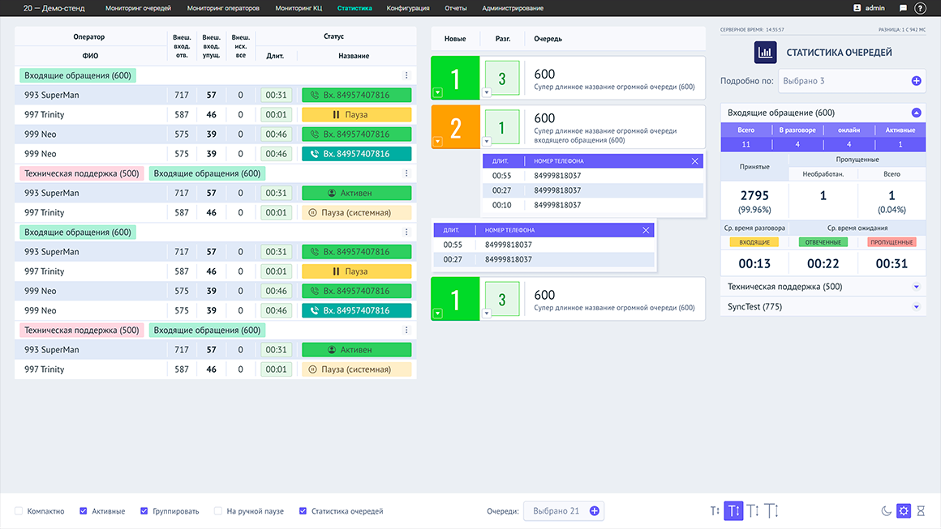Add queue with plus icon next to Выбрано 3
The height and width of the screenshot is (529, 941).
(x=916, y=81)
